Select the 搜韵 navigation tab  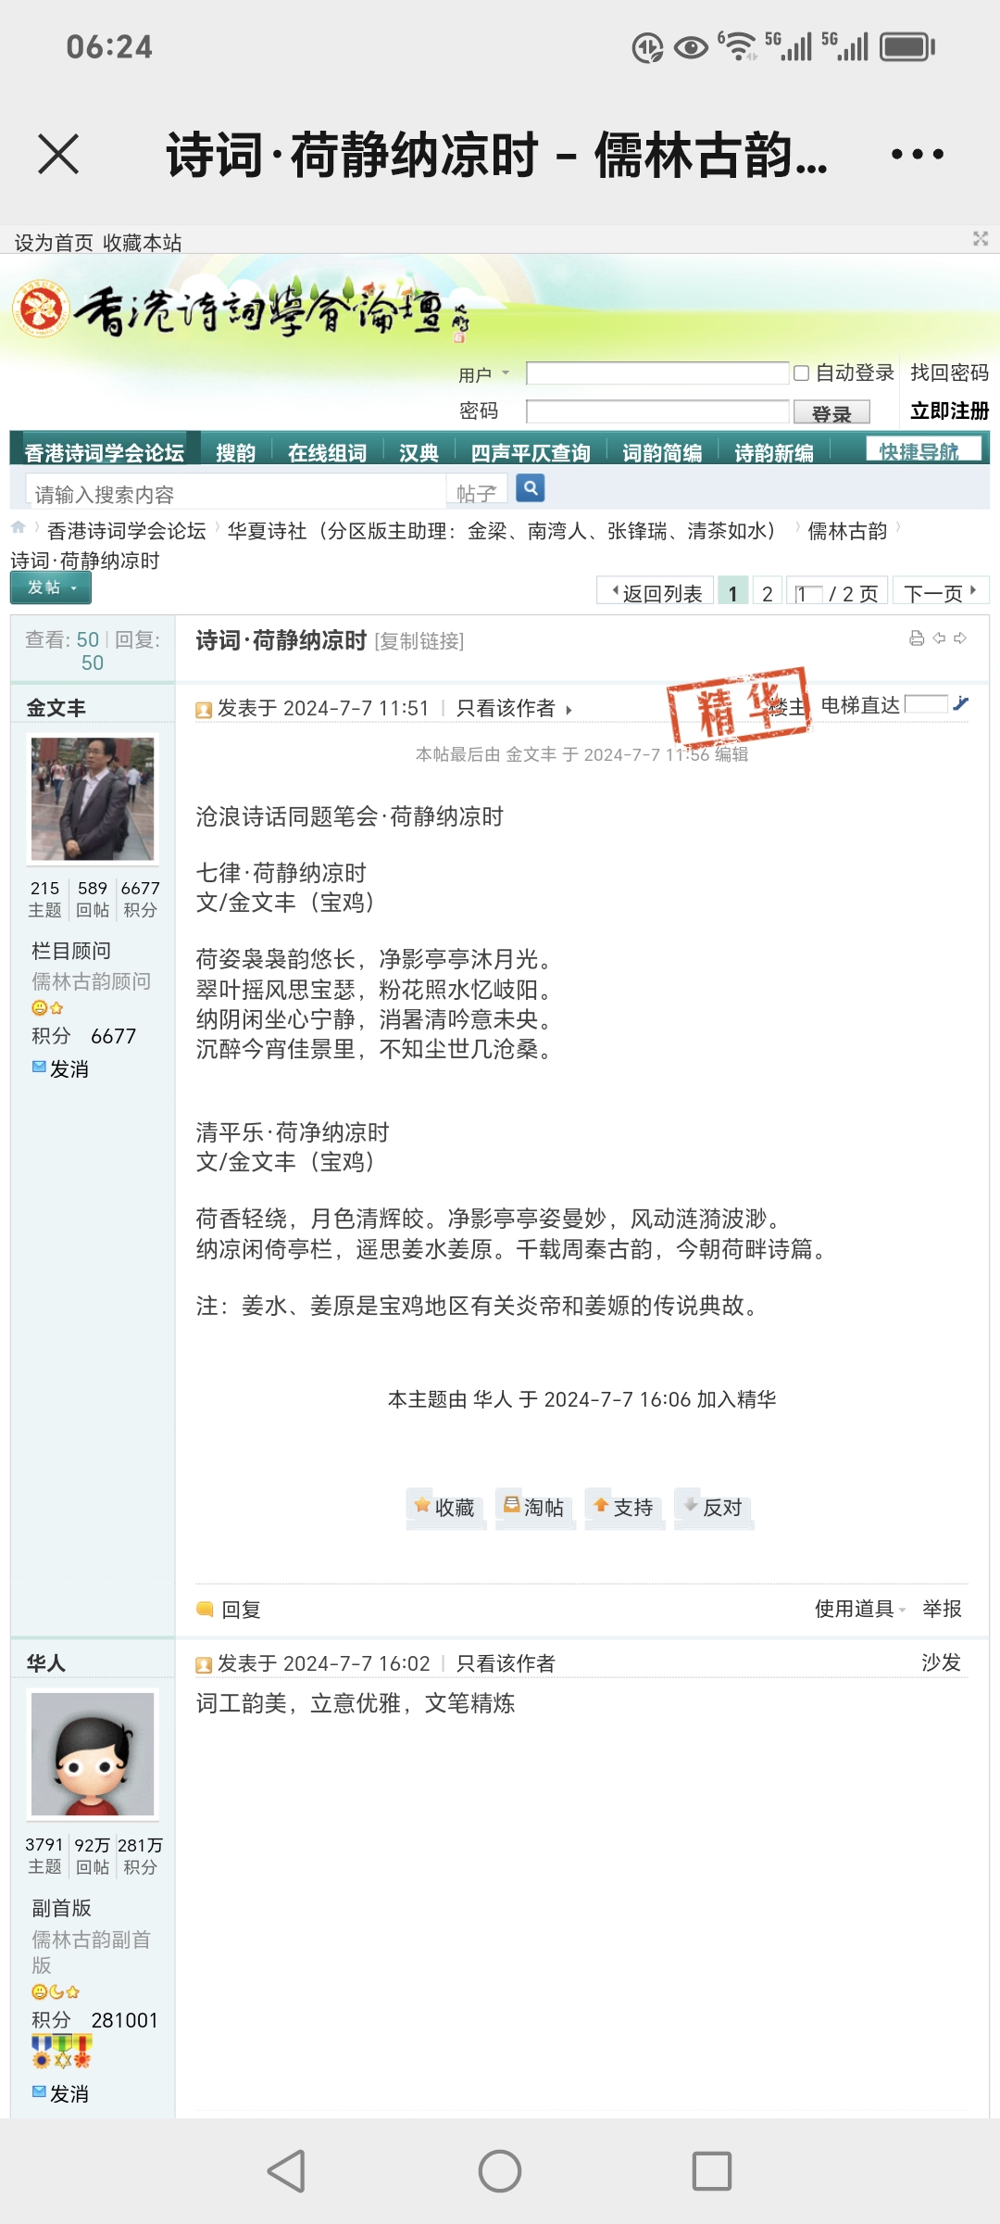(235, 452)
